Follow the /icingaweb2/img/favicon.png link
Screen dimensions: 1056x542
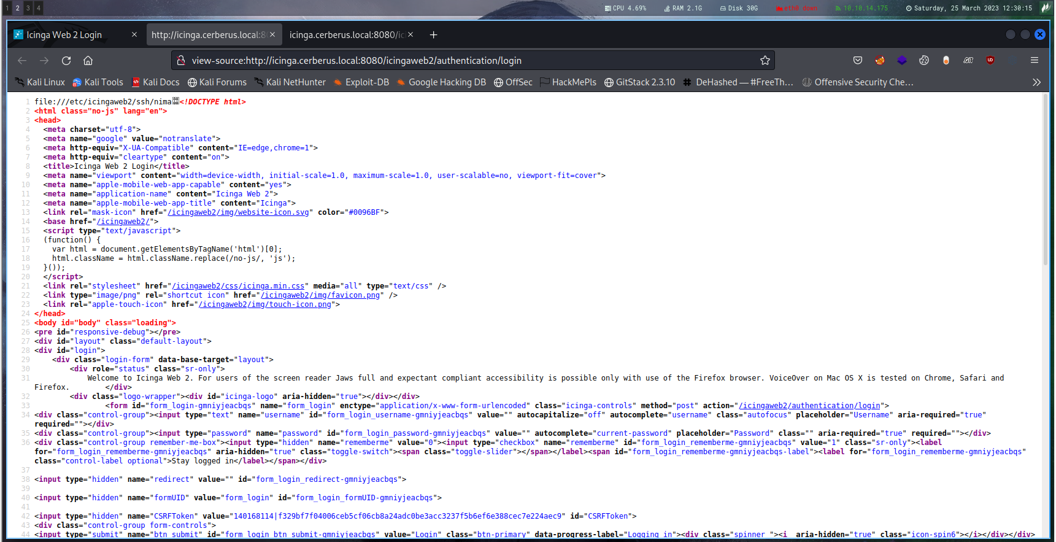[320, 295]
